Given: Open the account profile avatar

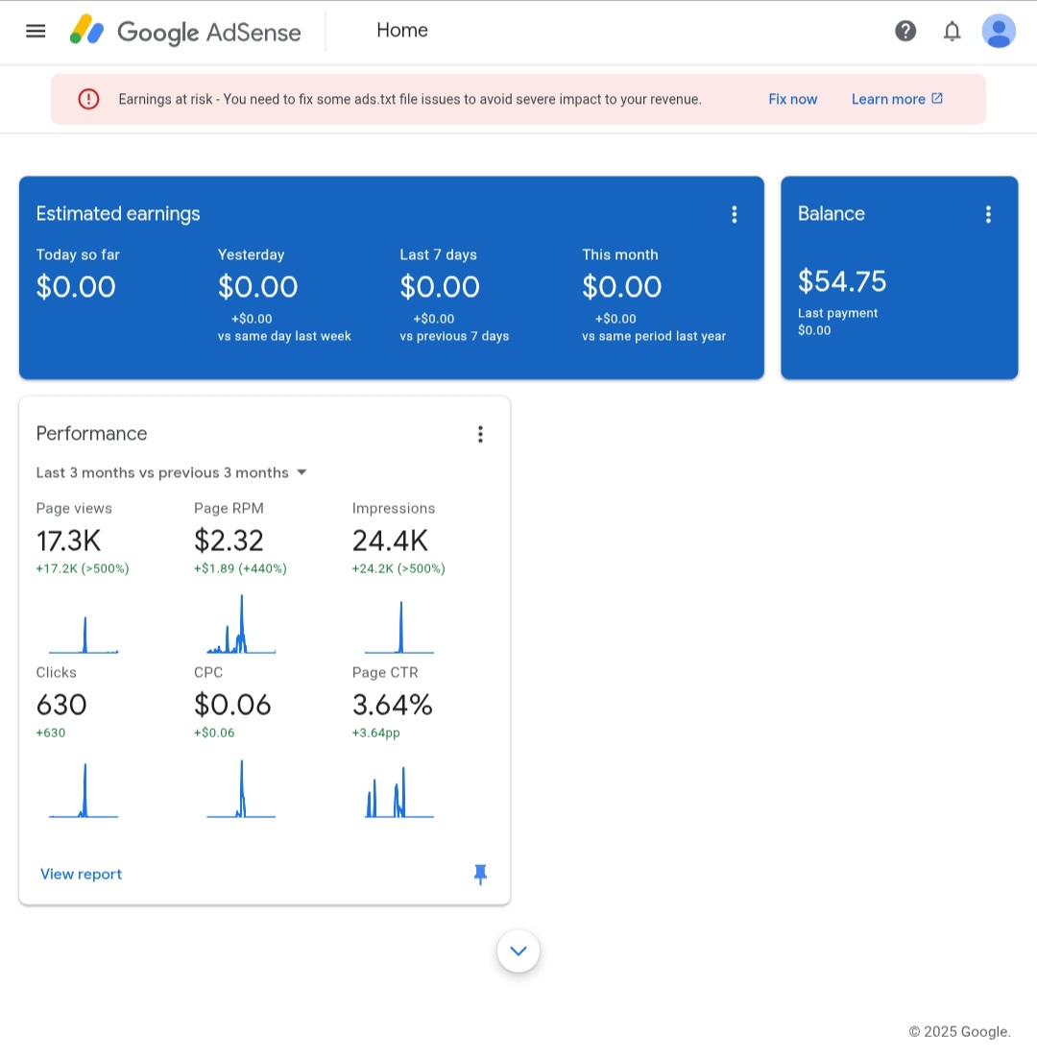Looking at the screenshot, I should pos(999,31).
